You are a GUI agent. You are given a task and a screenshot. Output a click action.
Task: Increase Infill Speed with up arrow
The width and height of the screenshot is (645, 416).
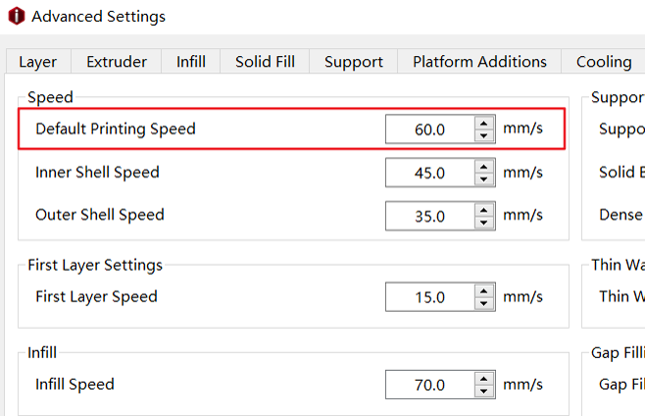[x=484, y=379]
